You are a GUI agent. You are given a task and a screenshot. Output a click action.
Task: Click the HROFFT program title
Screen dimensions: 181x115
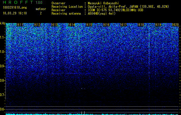point(18,2)
